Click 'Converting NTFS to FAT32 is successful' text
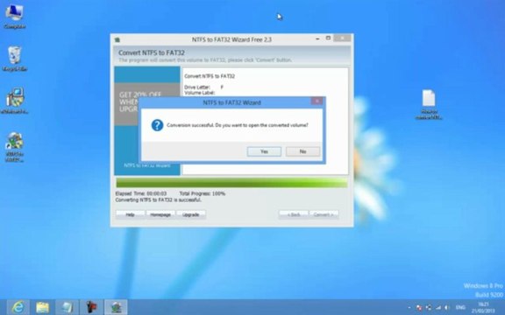 coord(159,199)
